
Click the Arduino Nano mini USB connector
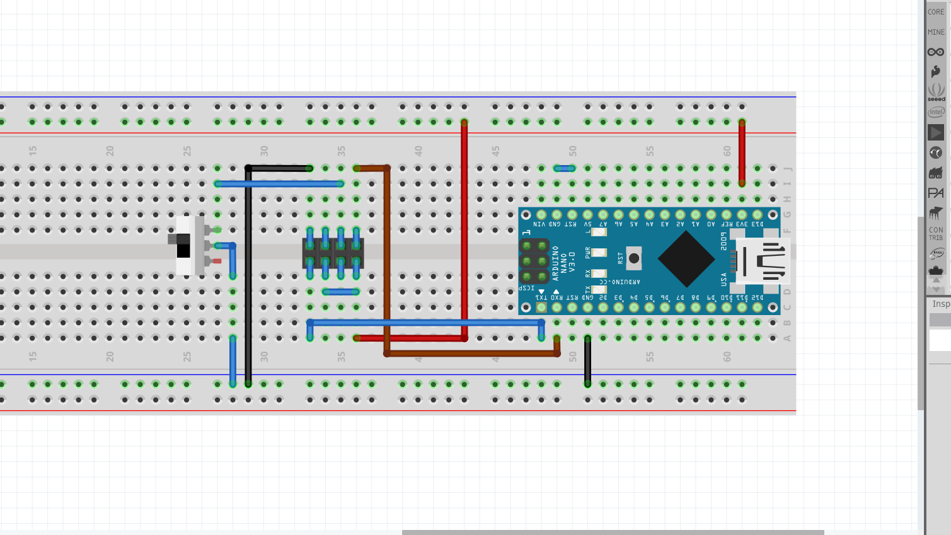pyautogui.click(x=763, y=261)
